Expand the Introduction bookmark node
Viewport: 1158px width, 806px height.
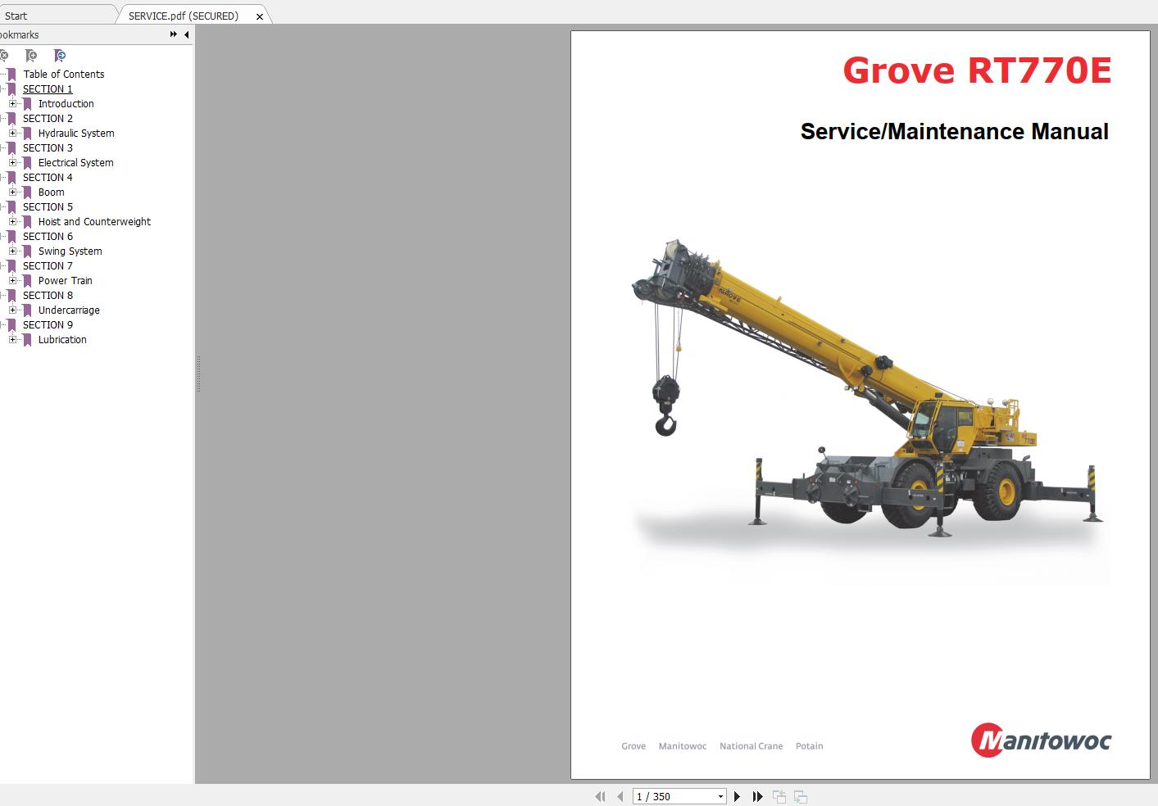[x=12, y=104]
